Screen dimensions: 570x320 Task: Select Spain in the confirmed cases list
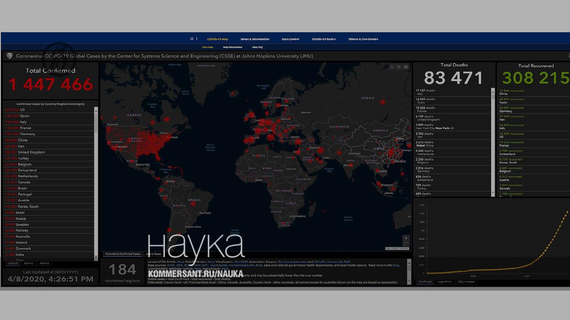tap(25, 116)
